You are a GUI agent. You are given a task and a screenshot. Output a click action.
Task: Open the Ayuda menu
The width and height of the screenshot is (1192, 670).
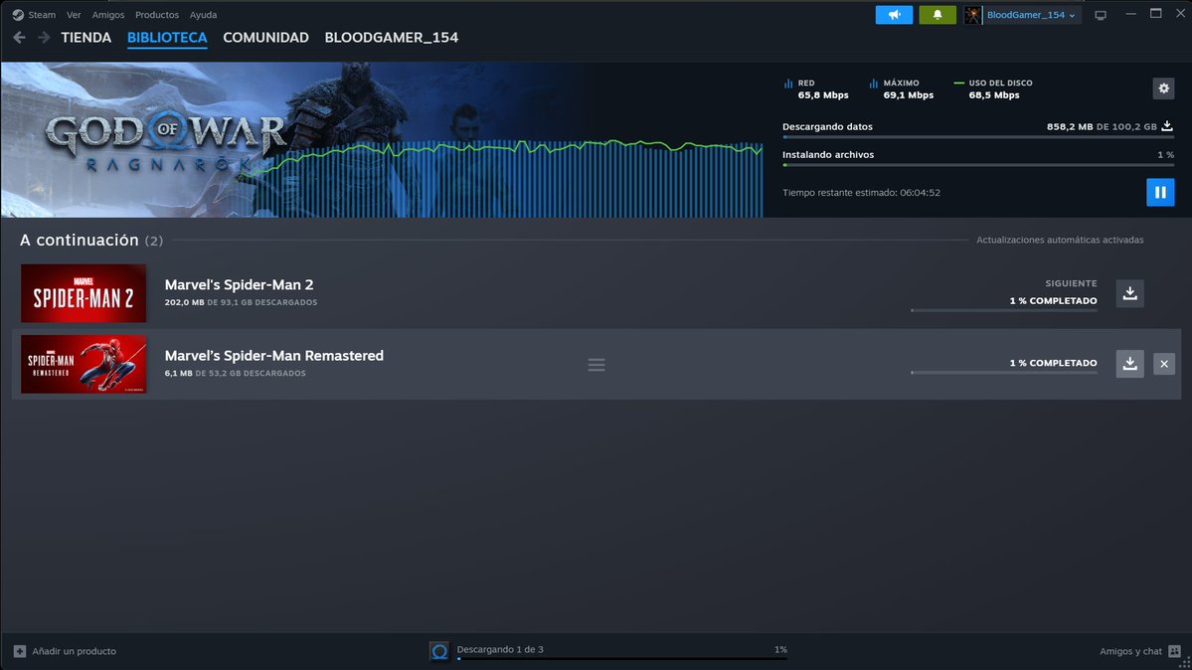[x=203, y=15]
